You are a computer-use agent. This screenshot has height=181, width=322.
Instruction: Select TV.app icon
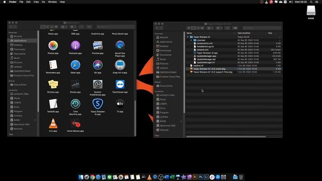[x=120, y=104]
